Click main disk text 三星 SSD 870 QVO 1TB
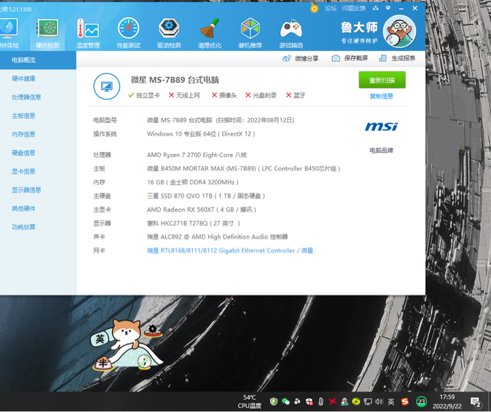Viewport: 491px width, 412px height. point(206,196)
